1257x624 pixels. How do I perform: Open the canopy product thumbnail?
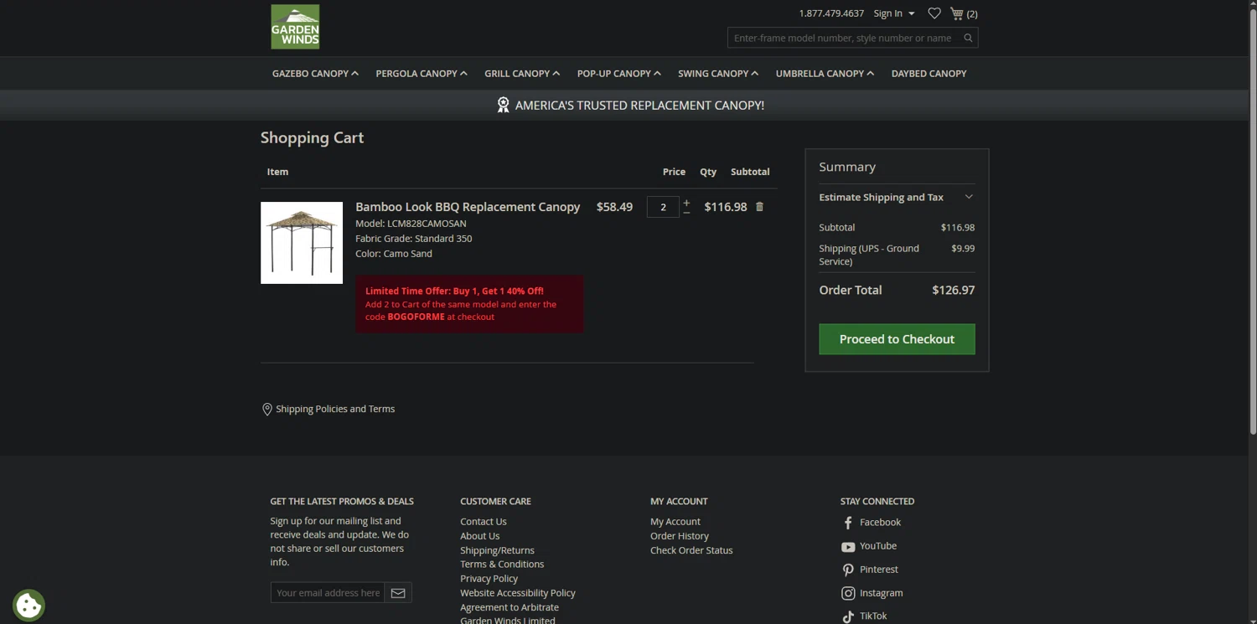302,243
